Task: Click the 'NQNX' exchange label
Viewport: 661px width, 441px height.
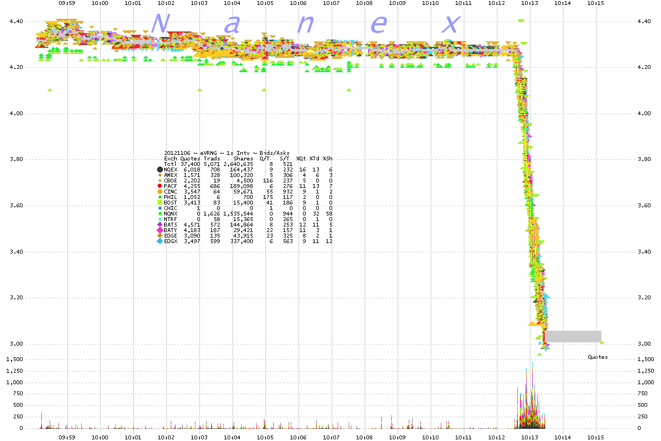Action: pos(171,213)
